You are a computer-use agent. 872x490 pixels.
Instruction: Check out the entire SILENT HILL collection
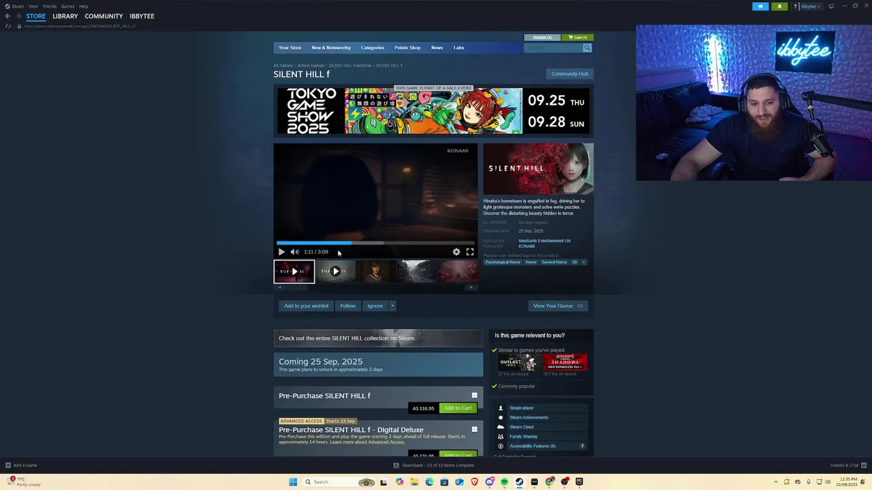pyautogui.click(x=378, y=338)
